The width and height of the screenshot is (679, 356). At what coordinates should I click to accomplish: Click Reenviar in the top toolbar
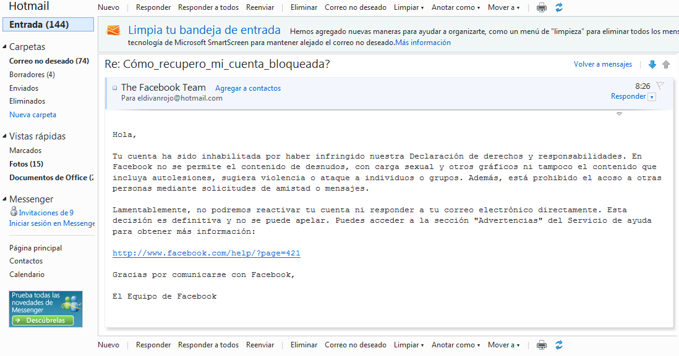coord(260,7)
